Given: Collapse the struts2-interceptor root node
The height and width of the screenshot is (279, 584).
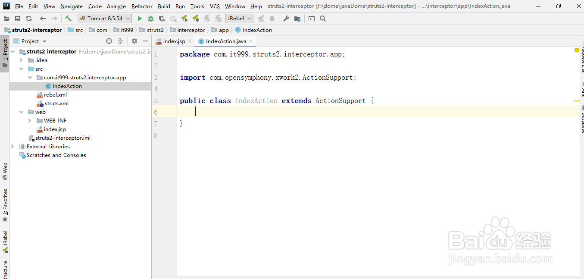Looking at the screenshot, I should (x=12, y=52).
